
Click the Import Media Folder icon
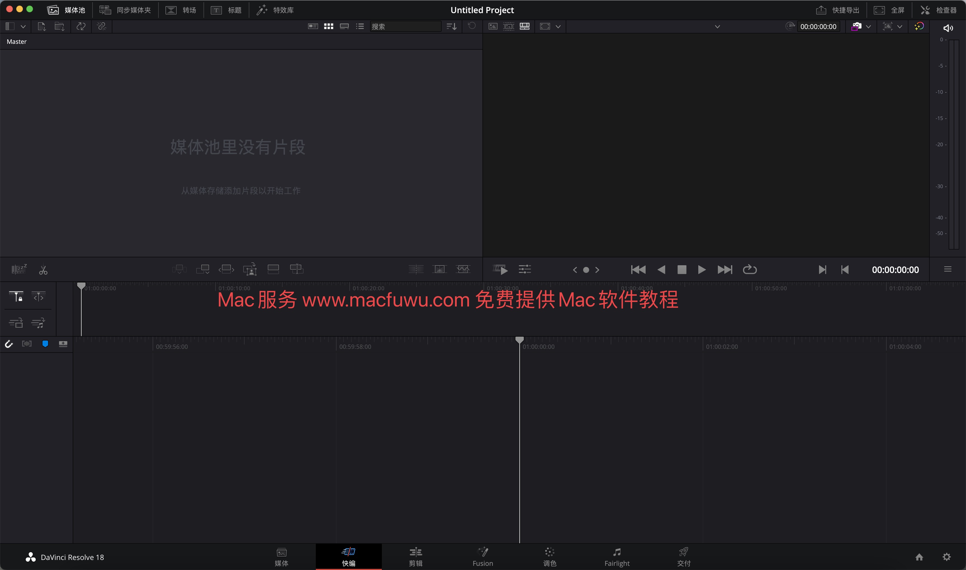(x=59, y=26)
